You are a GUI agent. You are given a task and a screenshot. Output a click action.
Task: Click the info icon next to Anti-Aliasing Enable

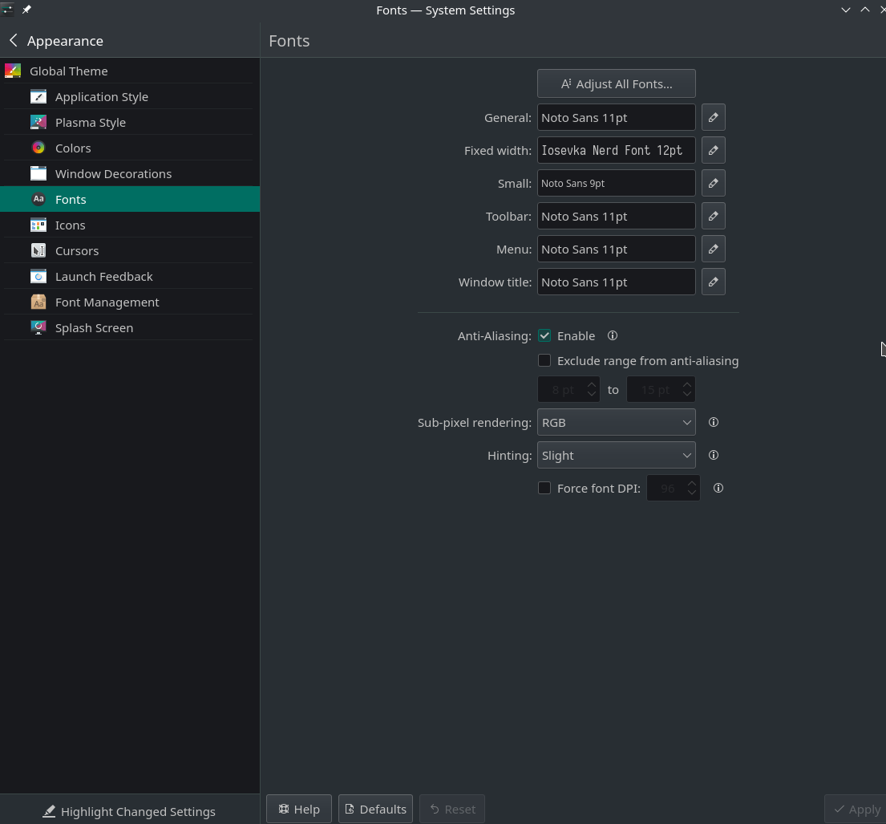(x=613, y=335)
